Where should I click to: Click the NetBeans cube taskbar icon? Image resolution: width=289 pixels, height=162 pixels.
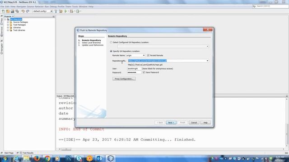coord(110,158)
